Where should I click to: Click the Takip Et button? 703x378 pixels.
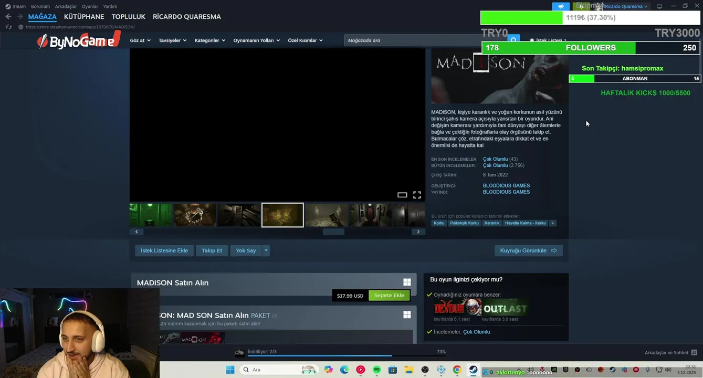coord(212,250)
